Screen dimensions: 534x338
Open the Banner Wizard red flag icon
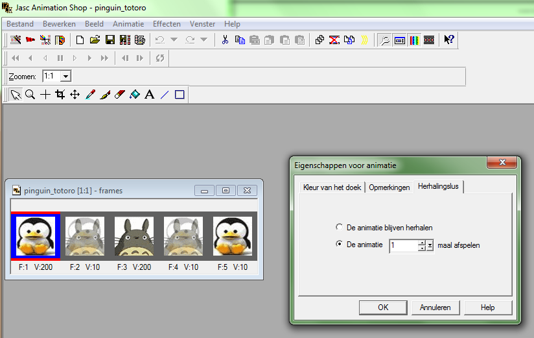tap(30, 40)
